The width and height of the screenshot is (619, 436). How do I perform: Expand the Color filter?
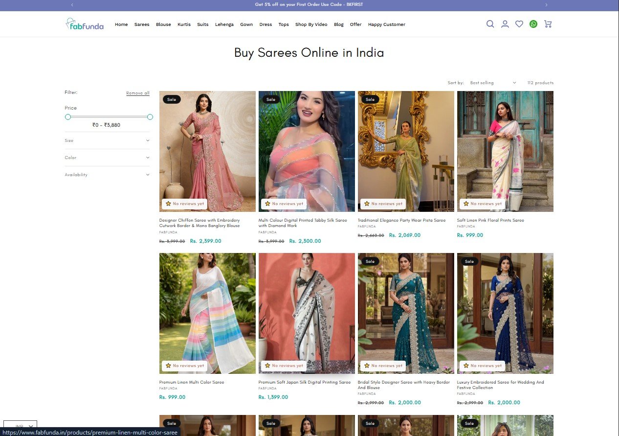pyautogui.click(x=107, y=158)
